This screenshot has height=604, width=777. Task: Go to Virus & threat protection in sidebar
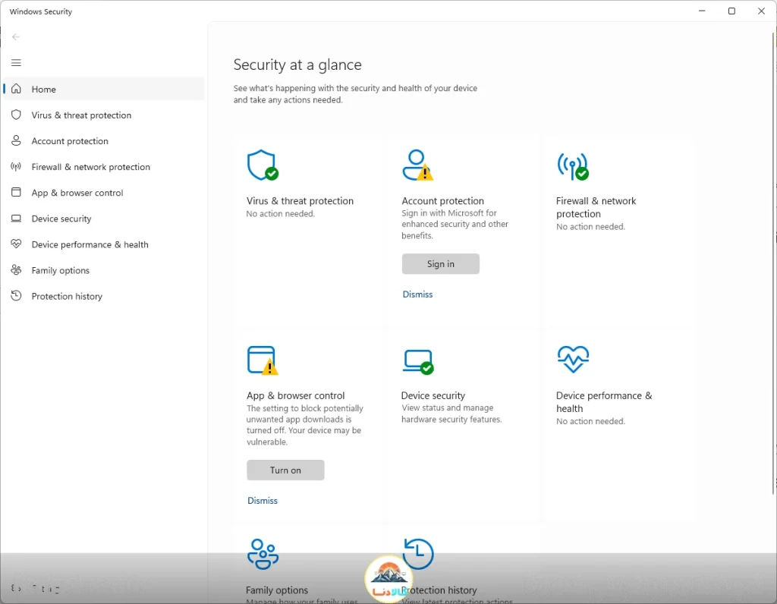[104, 115]
